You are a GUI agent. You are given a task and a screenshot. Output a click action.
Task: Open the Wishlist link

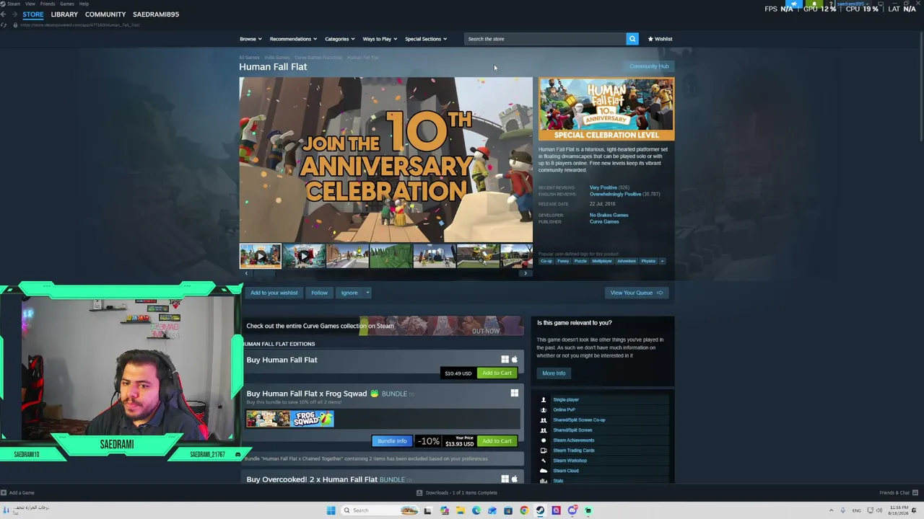point(660,39)
